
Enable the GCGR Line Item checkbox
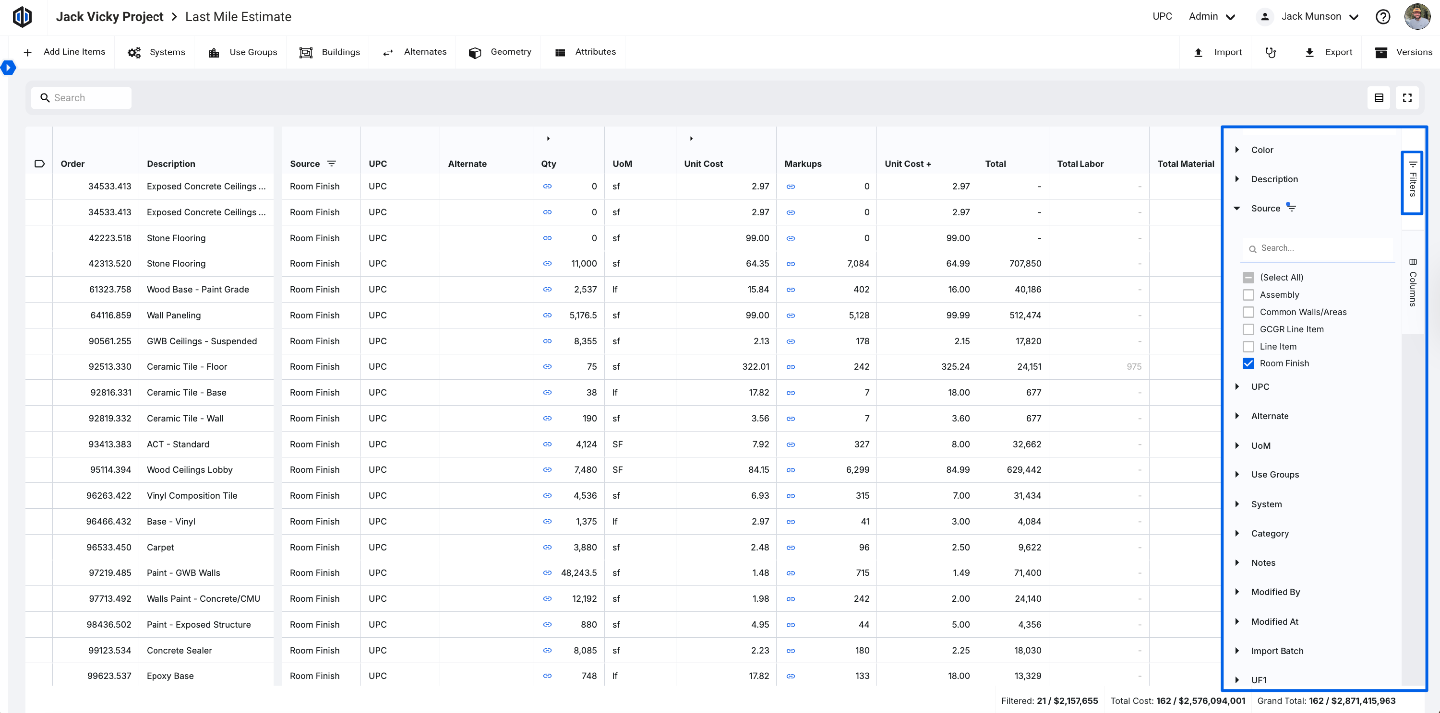[1248, 329]
